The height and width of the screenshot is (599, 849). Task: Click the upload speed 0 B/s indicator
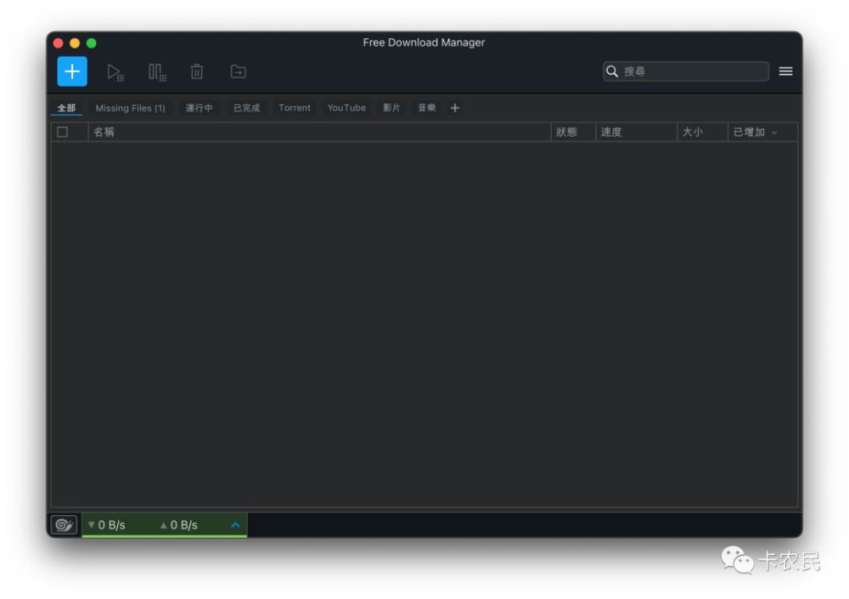point(178,525)
